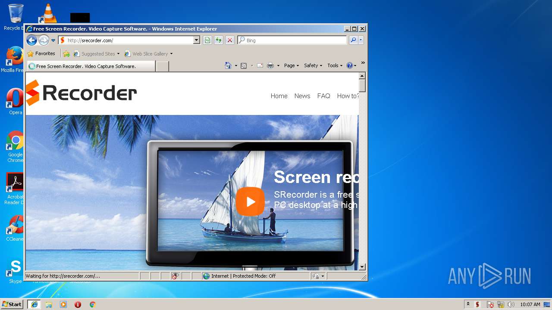This screenshot has width=552, height=310.
Task: Click the VLC desktop icon
Action: [x=48, y=14]
